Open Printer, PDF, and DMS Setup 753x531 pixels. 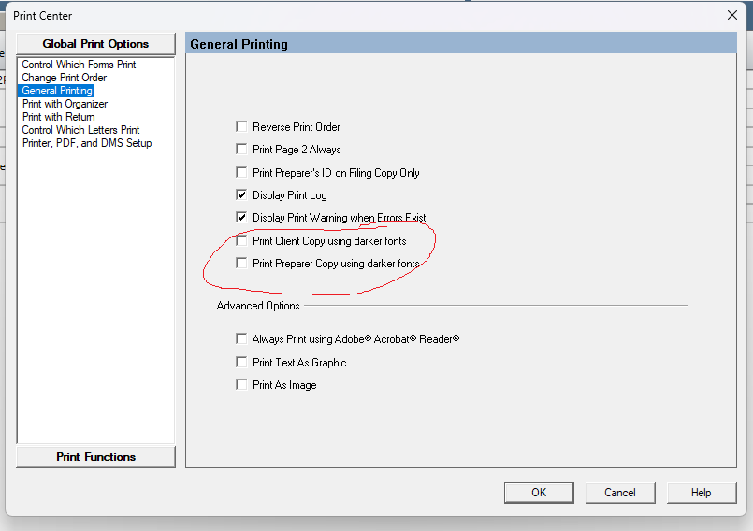86,143
